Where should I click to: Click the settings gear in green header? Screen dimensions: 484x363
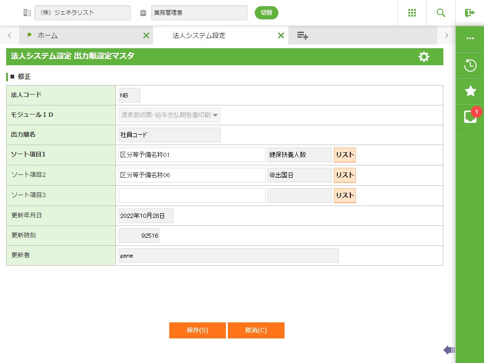tap(424, 57)
